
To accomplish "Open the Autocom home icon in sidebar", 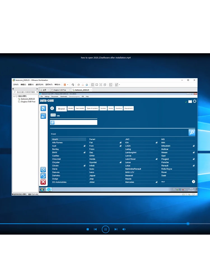I will 43,108.
